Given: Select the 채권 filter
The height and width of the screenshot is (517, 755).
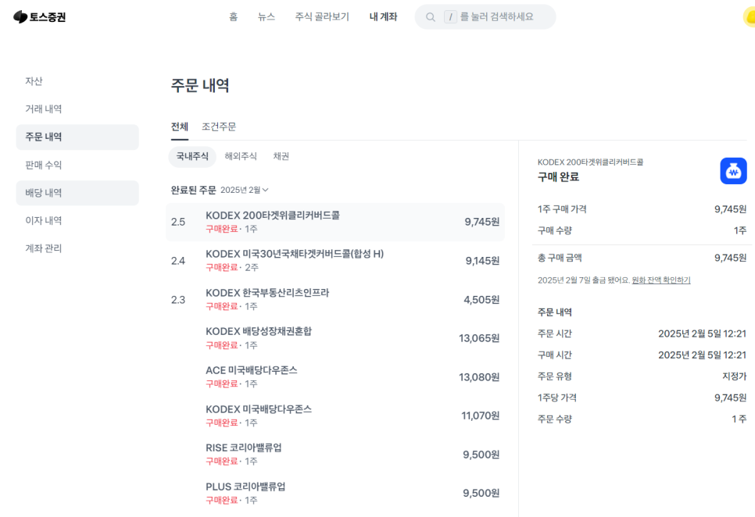Looking at the screenshot, I should pyautogui.click(x=281, y=156).
